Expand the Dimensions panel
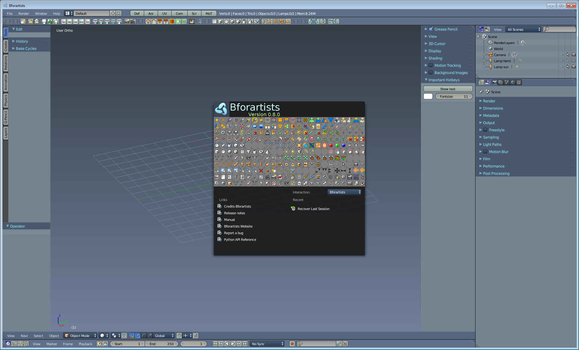 [x=493, y=108]
